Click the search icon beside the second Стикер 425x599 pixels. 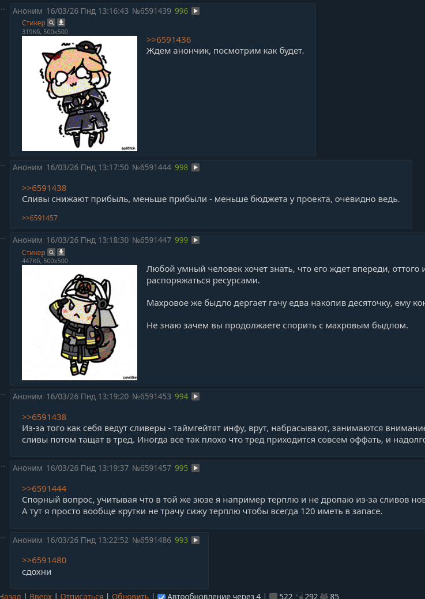[51, 252]
